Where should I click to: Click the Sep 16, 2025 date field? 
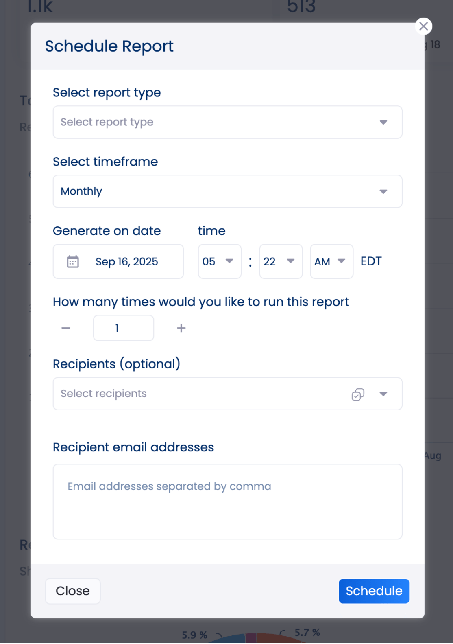coord(127,261)
